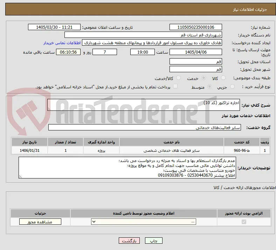Click the announcement date field 1405/03/30 - 11:21
Screen dimensions: 276x250
tap(54, 27)
